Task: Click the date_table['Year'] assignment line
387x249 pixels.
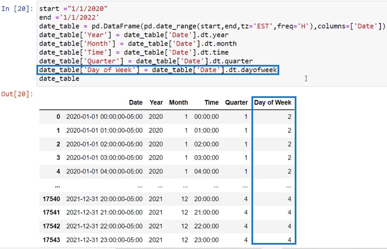Action: tap(134, 35)
